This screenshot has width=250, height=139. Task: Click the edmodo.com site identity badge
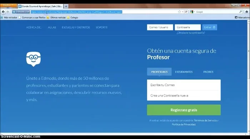tap(21, 12)
